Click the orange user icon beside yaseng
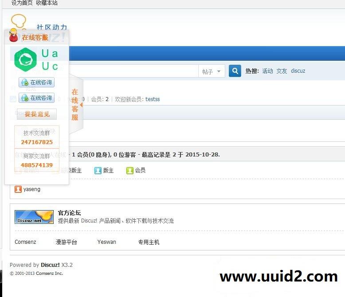The image size is (345, 297). [x=18, y=189]
